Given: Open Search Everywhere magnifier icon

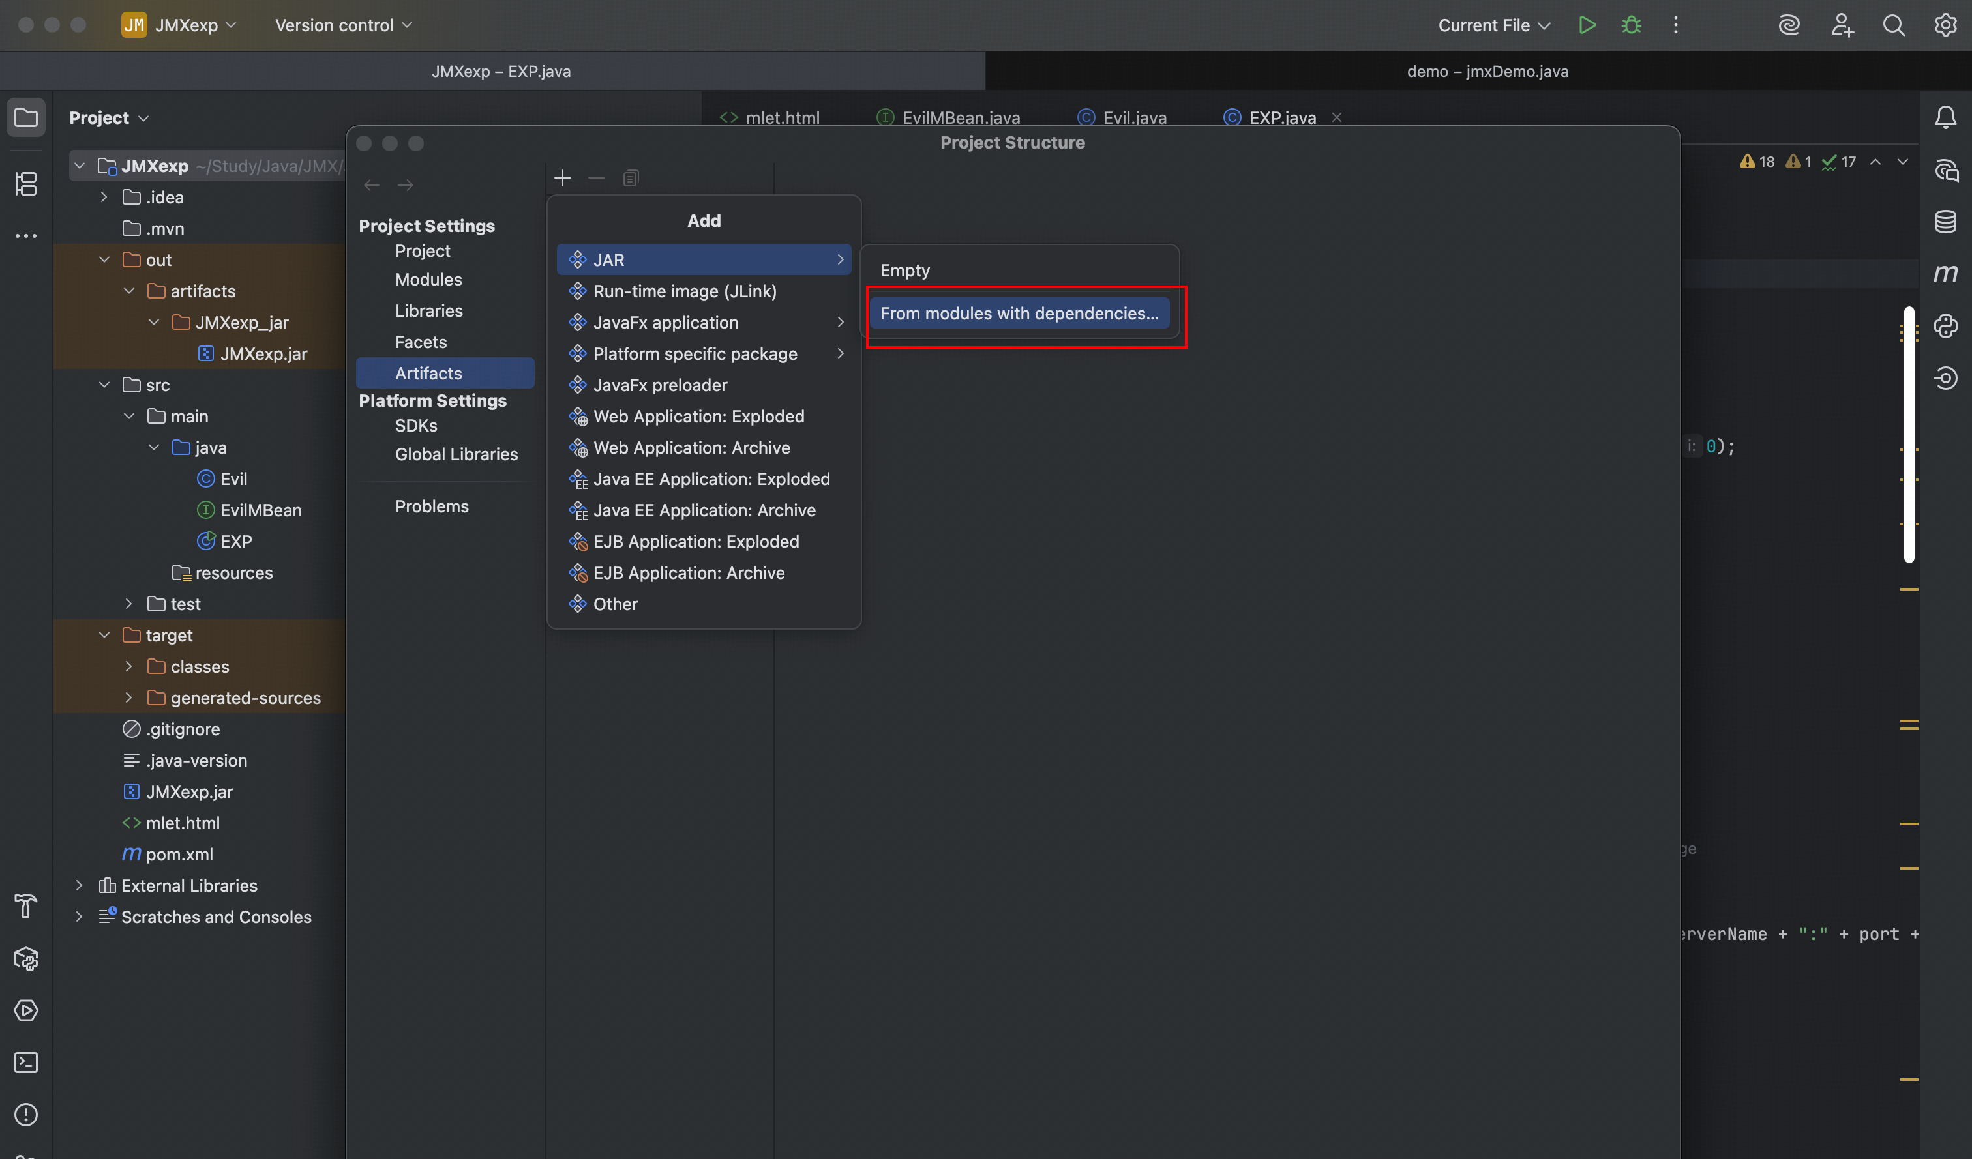Looking at the screenshot, I should pos(1893,25).
